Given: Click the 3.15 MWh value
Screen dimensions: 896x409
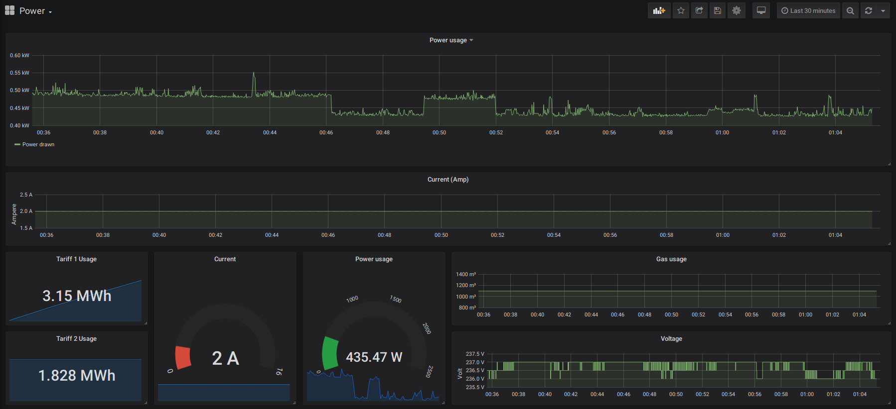Looking at the screenshot, I should point(77,296).
